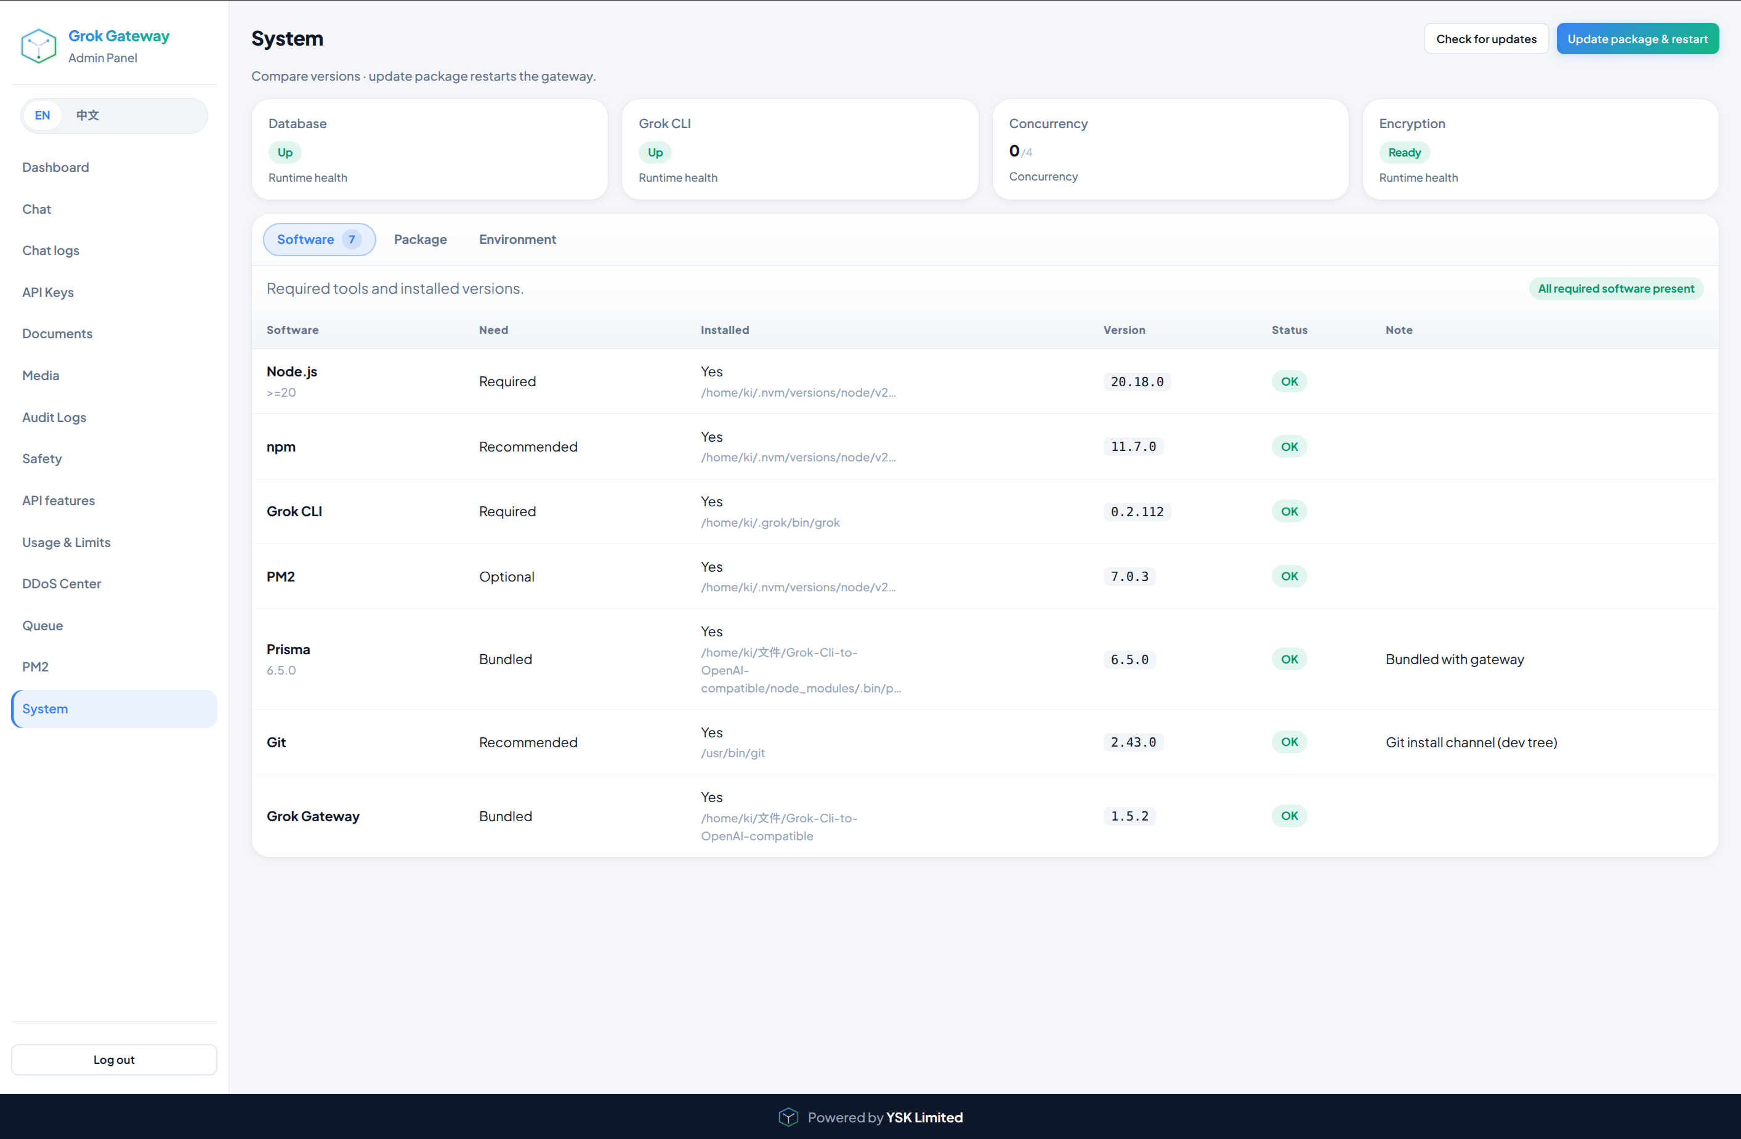Select System in the sidebar
This screenshot has height=1139, width=1741.
[x=114, y=709]
